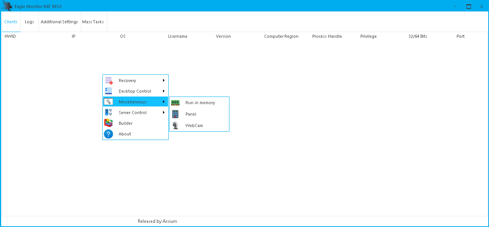
Task: Click the Desktop Control monitor icon
Action: point(108,91)
